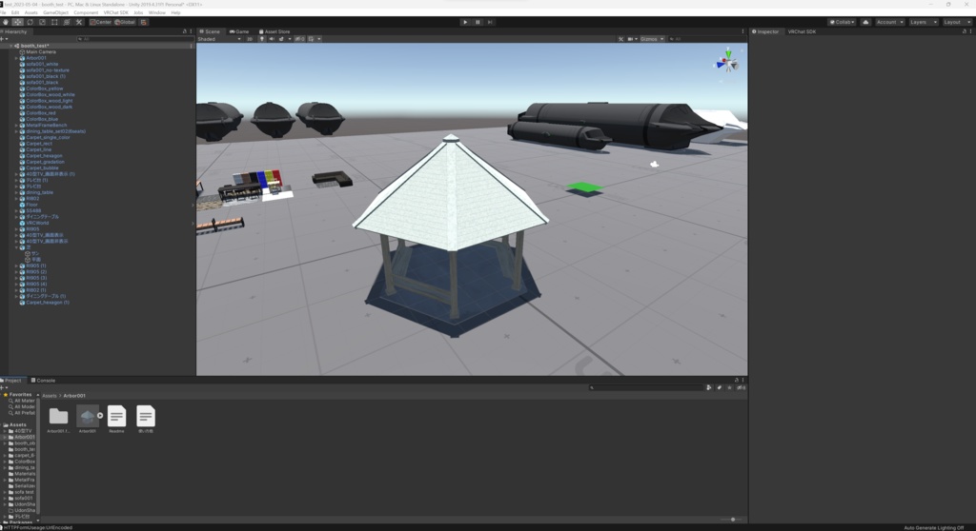Select sofa001_white in Hierarchy
This screenshot has height=531, width=976.
[42, 64]
